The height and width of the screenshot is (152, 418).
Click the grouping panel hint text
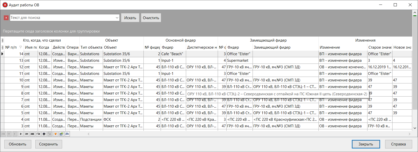click(x=51, y=31)
